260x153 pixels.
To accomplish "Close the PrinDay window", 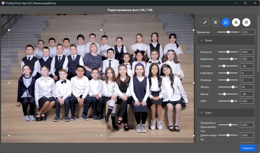I will click(x=255, y=3).
